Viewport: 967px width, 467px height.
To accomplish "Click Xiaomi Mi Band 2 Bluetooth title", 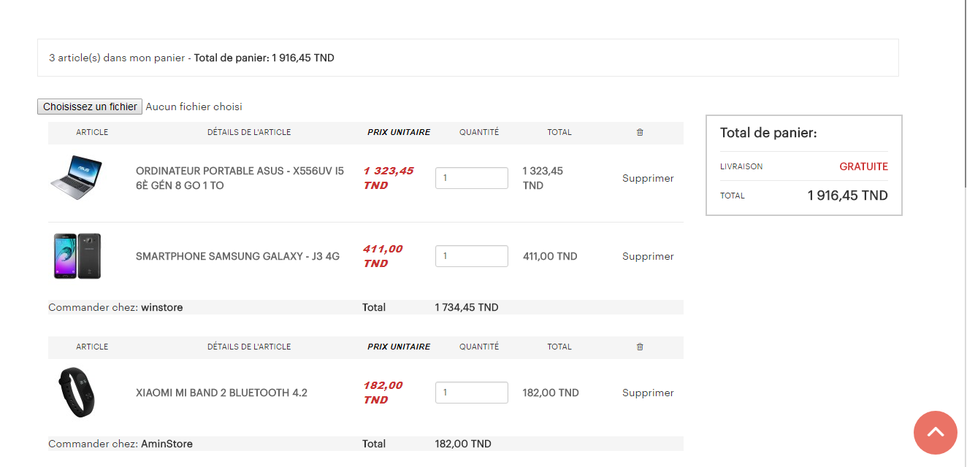I will click(221, 393).
